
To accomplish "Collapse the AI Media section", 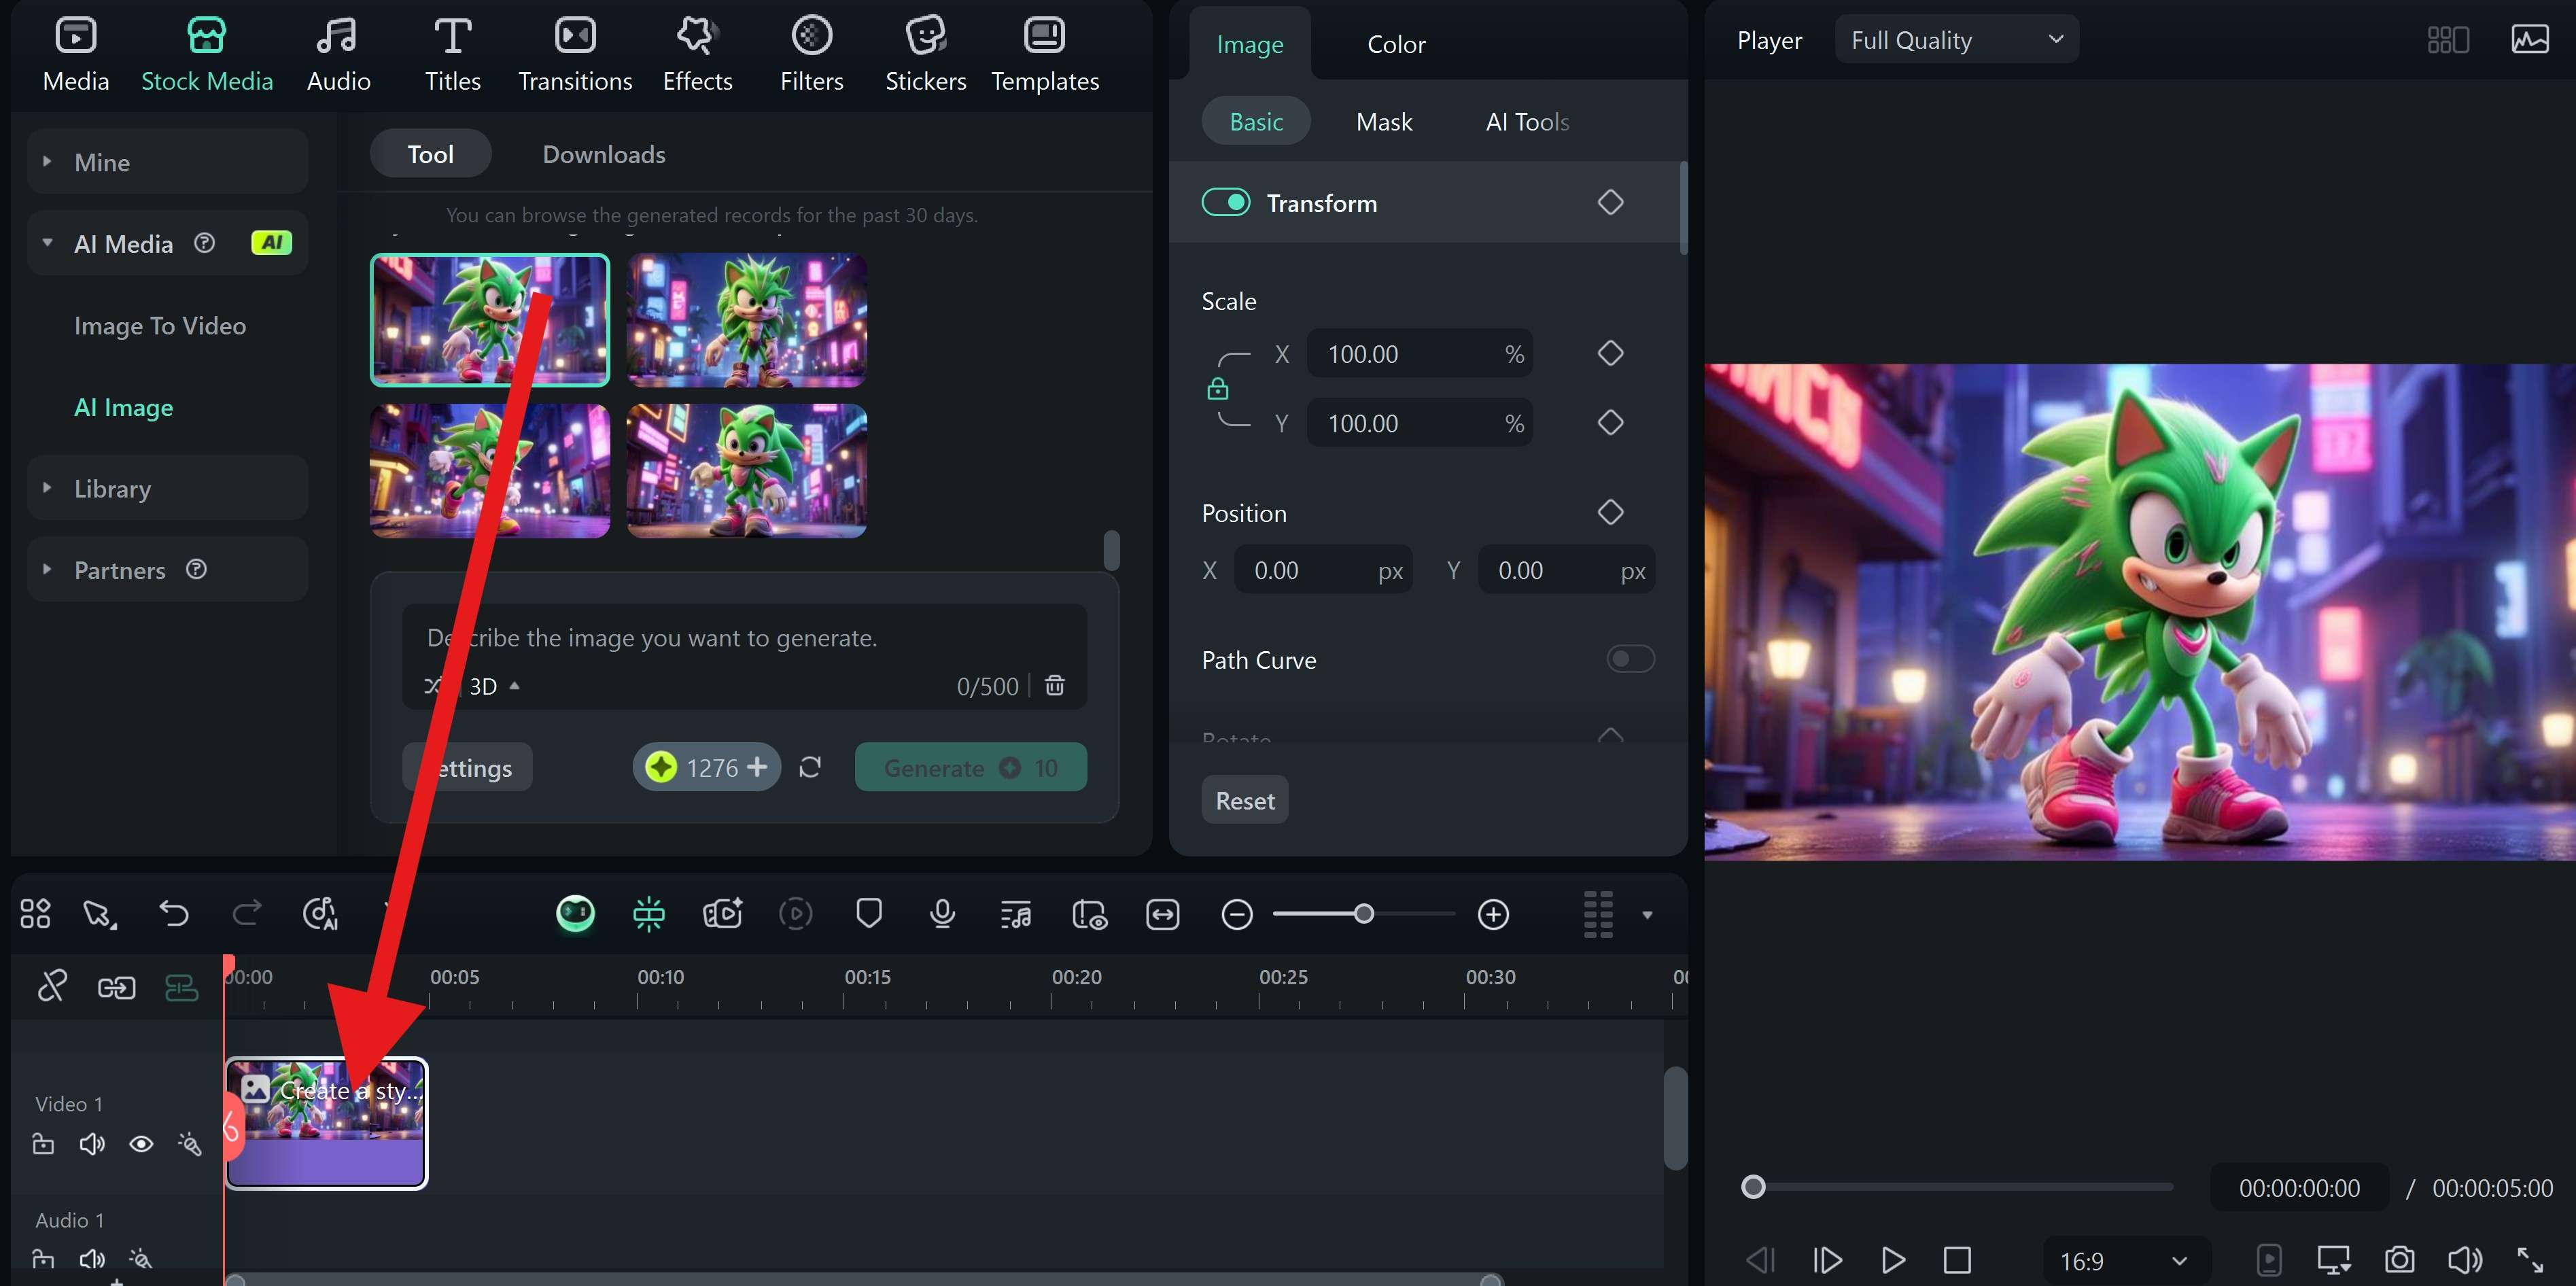I will pyautogui.click(x=47, y=243).
